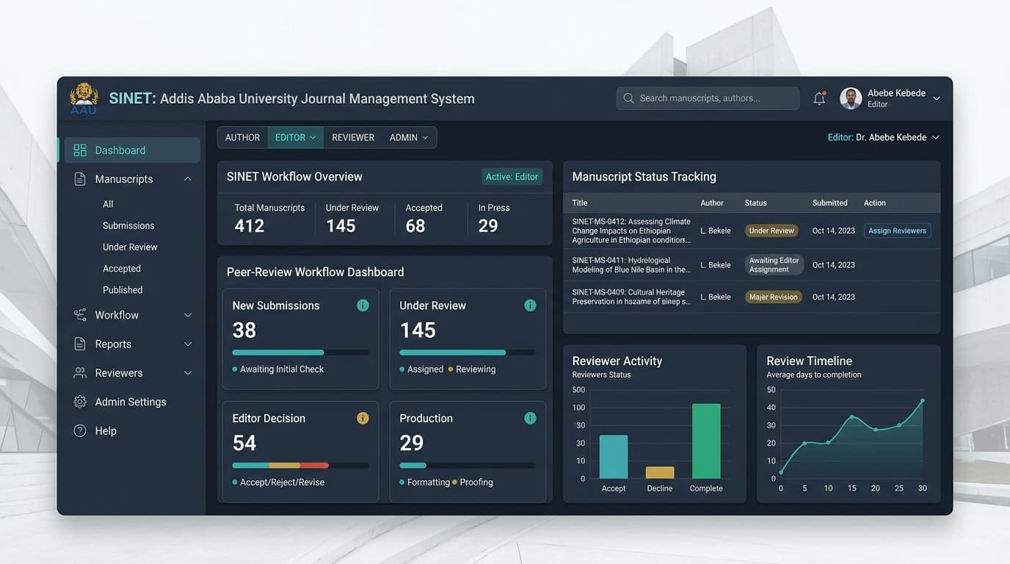Click the Admin Settings gear icon
The height and width of the screenshot is (564, 1010).
point(80,402)
